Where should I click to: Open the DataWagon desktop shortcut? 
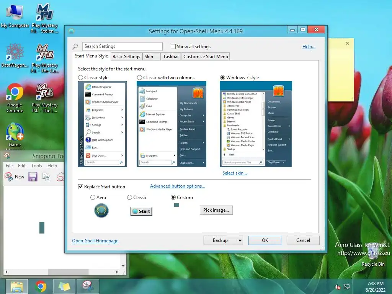pos(15,55)
